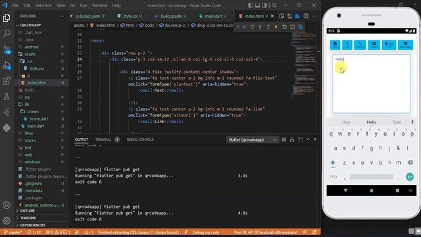Step over in debug toolbar
421x237 pixels.
pos(252,27)
